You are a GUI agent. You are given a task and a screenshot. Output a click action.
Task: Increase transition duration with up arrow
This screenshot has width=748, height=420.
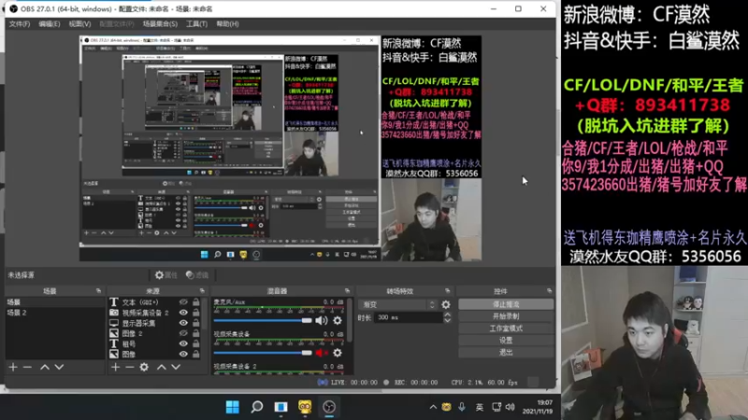[x=447, y=315]
